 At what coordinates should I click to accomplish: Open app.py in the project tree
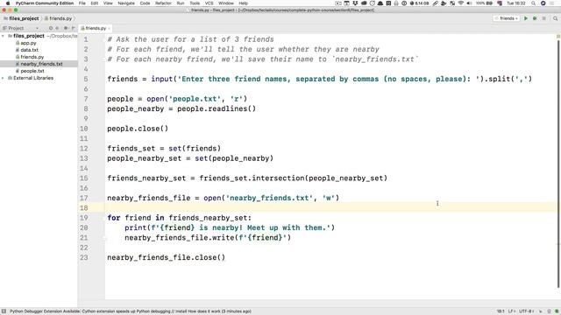(28, 43)
